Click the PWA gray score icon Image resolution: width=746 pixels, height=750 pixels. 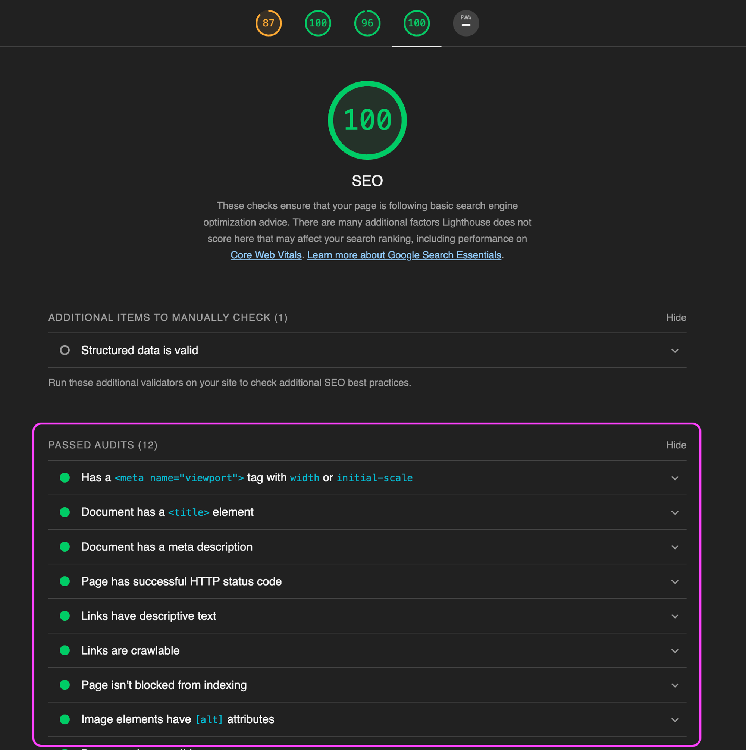466,22
